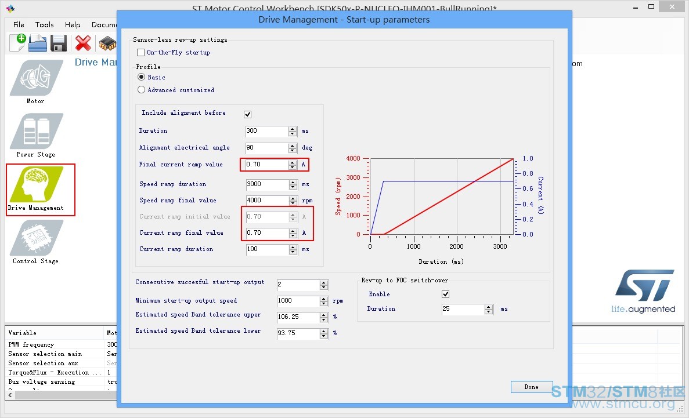689x418 pixels.
Task: Select the Bus voltage sensing row
Action: pos(62,381)
